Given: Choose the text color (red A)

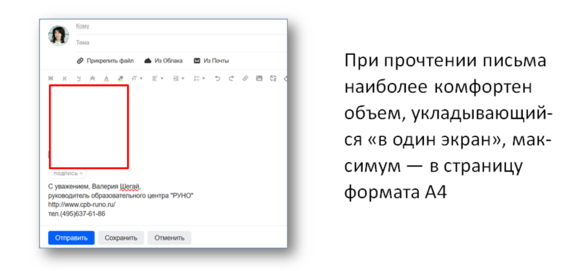Looking at the screenshot, I should (107, 78).
